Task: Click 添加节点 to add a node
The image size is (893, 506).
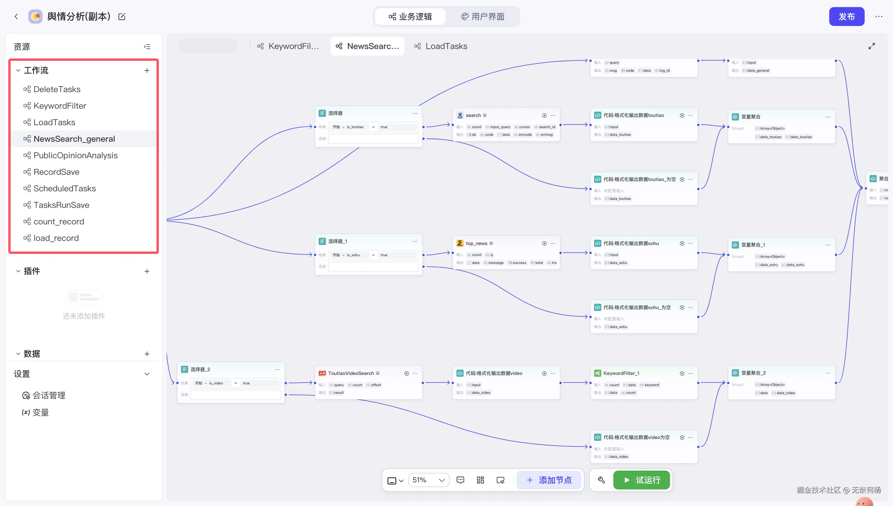Action: (x=549, y=480)
